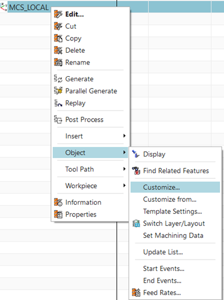Open the Tool Path submenu
The height and width of the screenshot is (300, 224).
90,169
